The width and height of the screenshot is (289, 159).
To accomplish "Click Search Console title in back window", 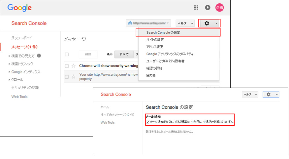I will click(29, 23).
